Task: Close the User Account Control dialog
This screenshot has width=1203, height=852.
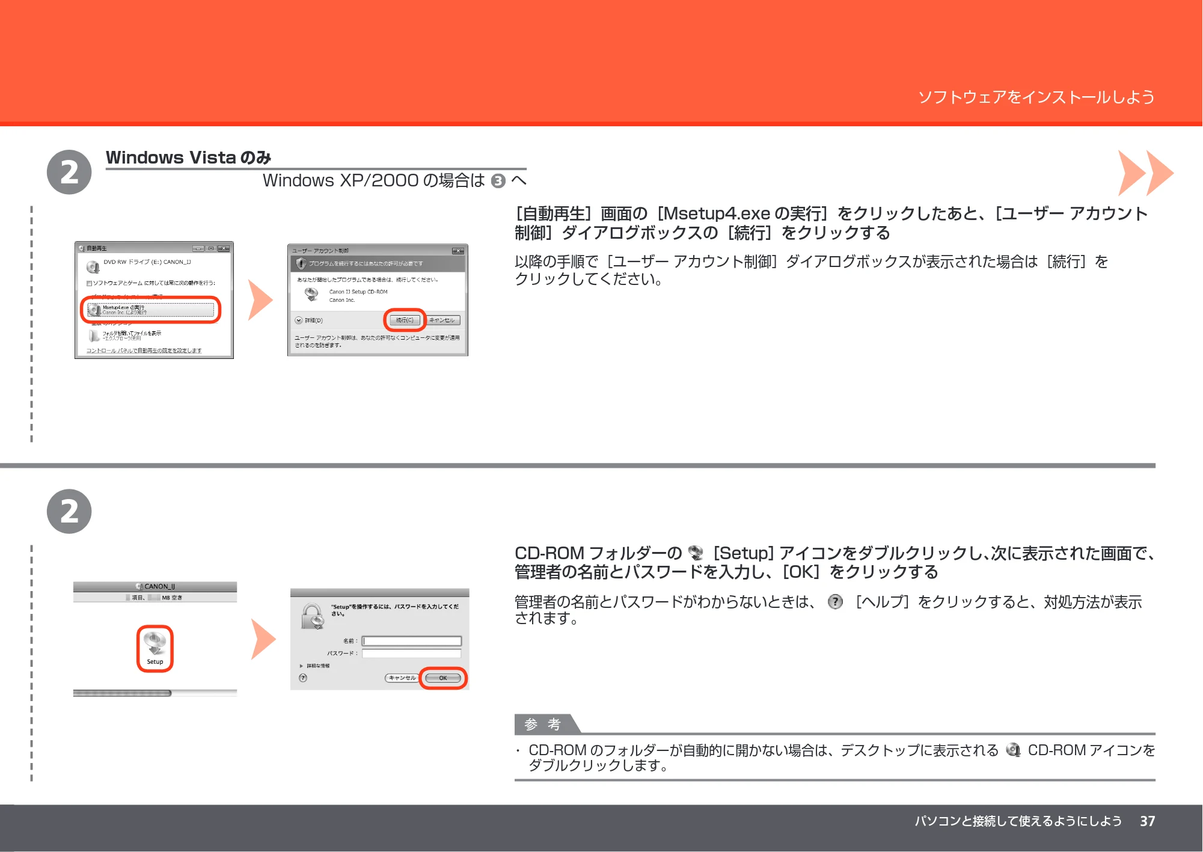Action: 458,251
